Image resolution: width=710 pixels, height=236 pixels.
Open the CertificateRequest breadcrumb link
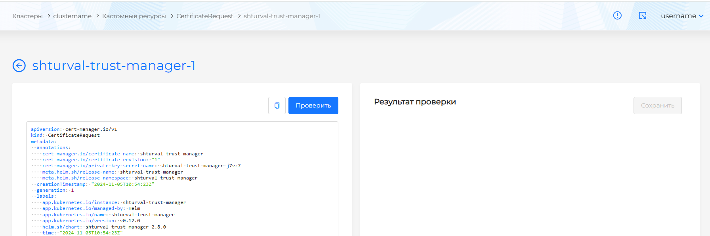click(x=204, y=16)
